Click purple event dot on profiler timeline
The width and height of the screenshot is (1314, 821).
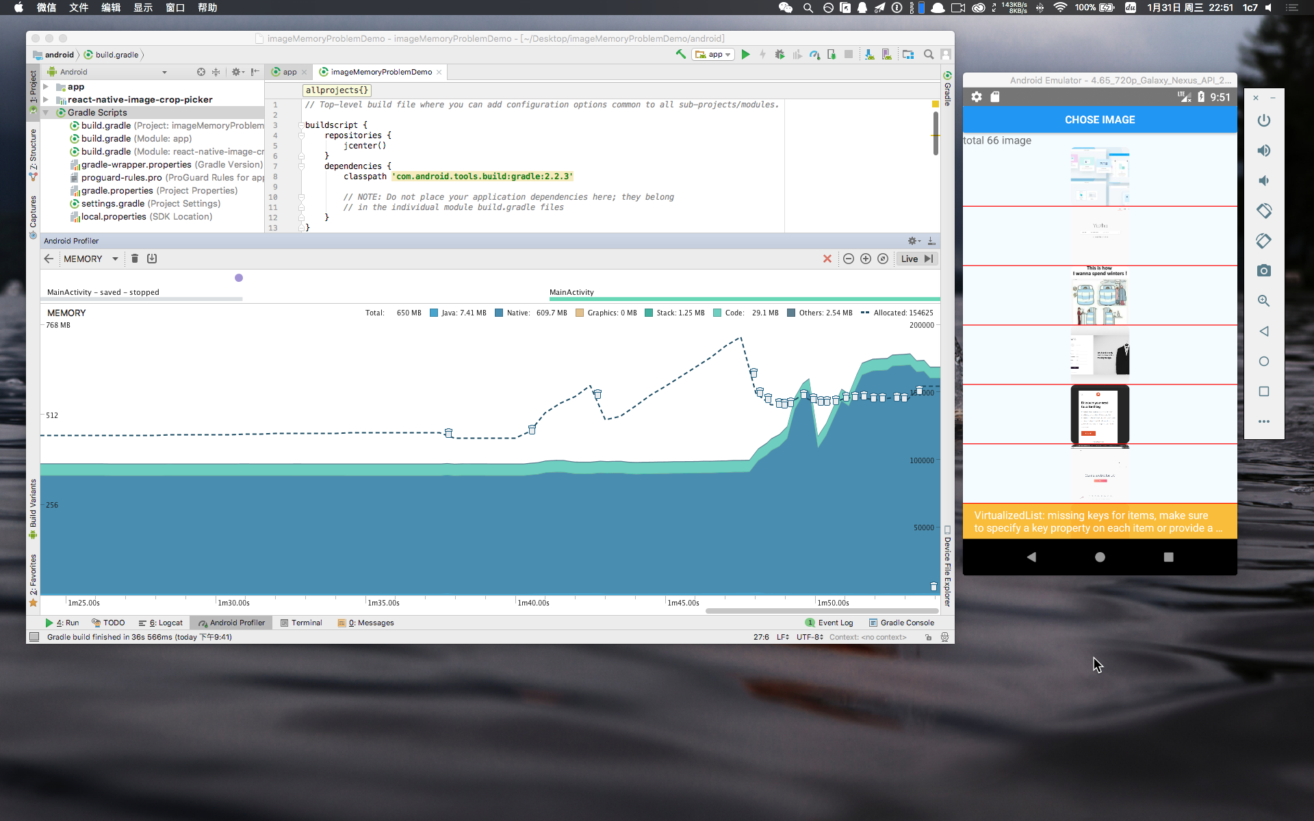coord(239,278)
